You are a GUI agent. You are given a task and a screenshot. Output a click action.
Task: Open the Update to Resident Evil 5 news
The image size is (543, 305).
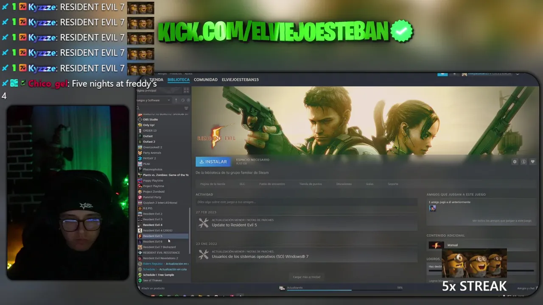[234, 225]
